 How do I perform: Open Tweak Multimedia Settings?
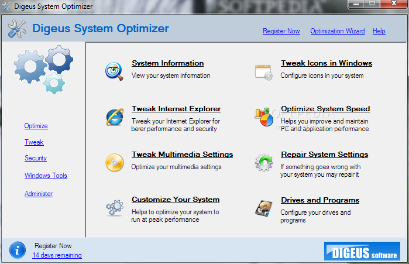pos(183,155)
